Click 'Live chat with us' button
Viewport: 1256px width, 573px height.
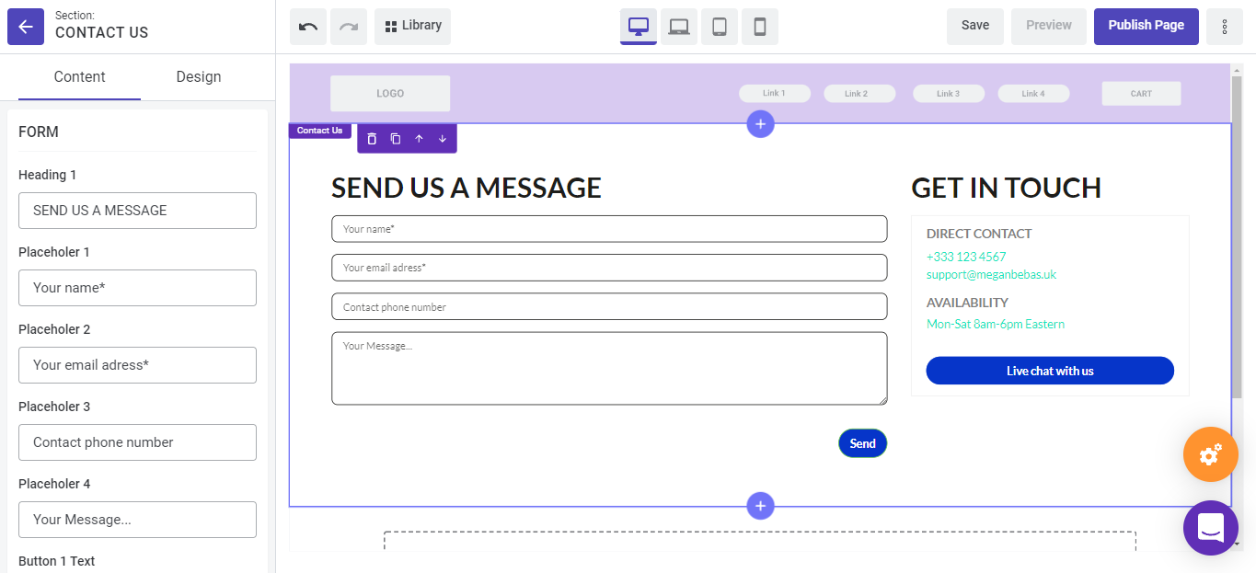(1050, 371)
